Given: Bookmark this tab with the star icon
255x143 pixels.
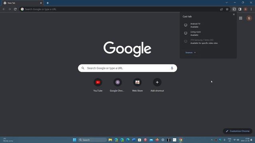Looking at the screenshot, I should pyautogui.click(x=227, y=9).
